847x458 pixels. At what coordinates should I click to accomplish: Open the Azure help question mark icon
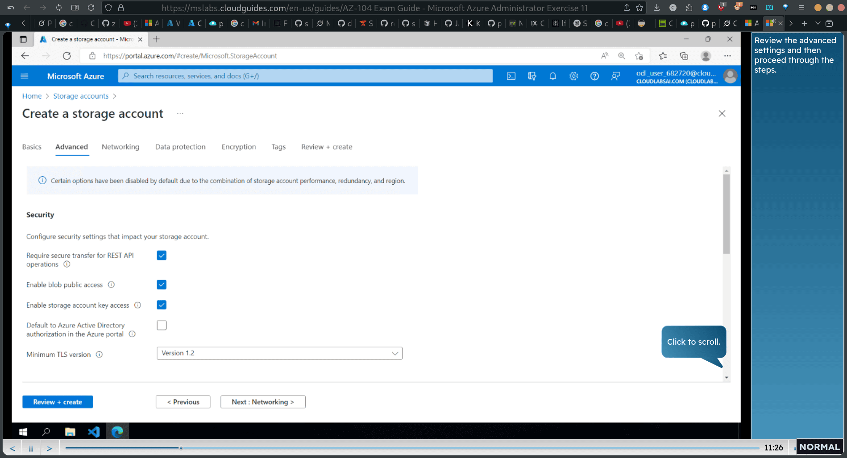pos(594,76)
